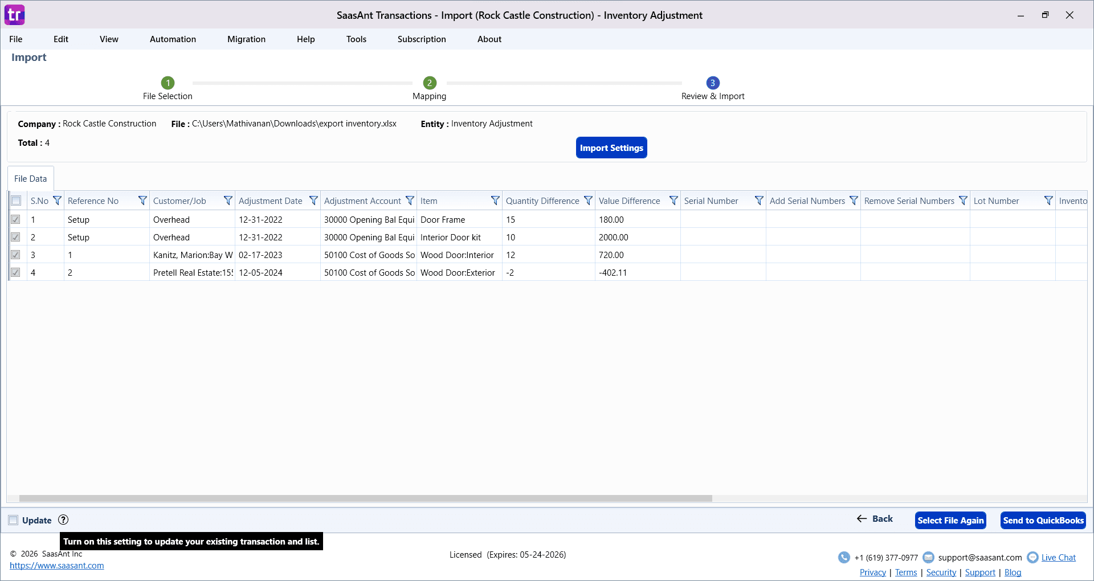Image resolution: width=1094 pixels, height=581 pixels.
Task: Filter the Lot Number column
Action: coord(1048,201)
